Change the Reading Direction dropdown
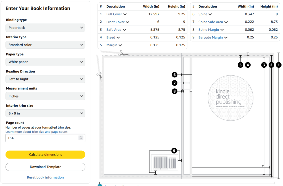 45,79
